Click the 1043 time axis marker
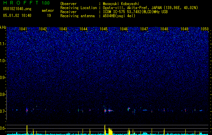The image size is (212, 135). pyautogui.click(x=63, y=29)
